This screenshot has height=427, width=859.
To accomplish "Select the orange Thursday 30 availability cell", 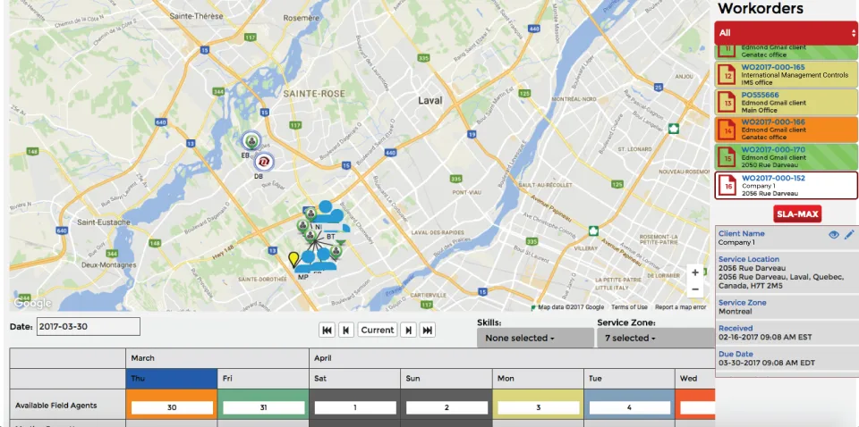I will [172, 407].
